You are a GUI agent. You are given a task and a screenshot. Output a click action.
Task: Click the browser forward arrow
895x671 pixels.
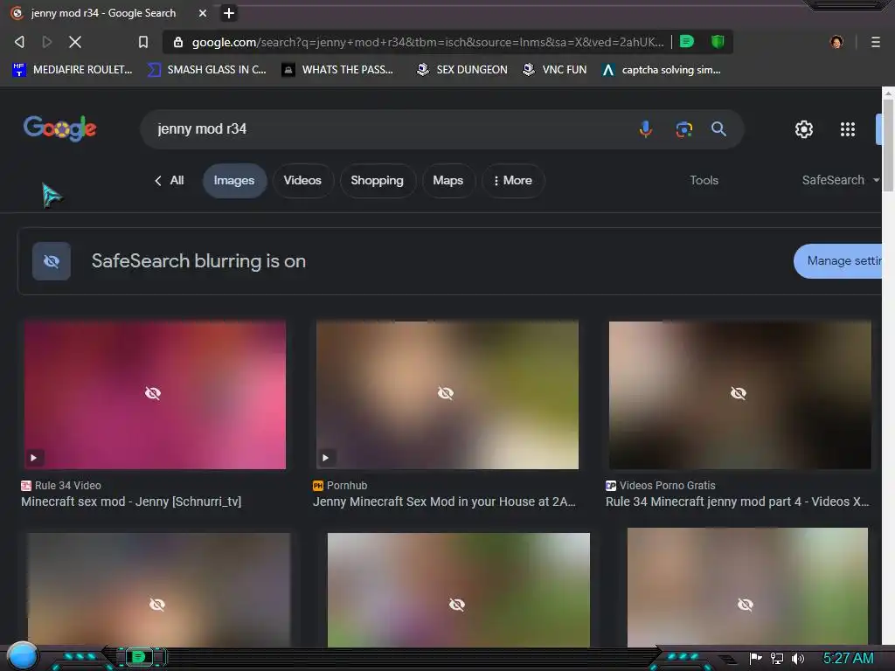(x=47, y=42)
